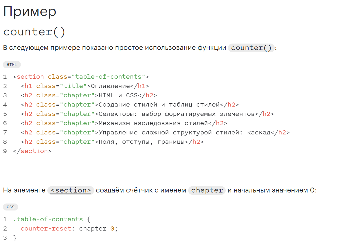Click the "counter()" subheading
Viewport: 345px width, 243px height.
point(34,32)
